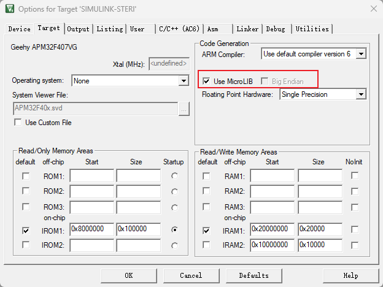Open the Output tab
The height and width of the screenshot is (287, 383).
(78, 29)
